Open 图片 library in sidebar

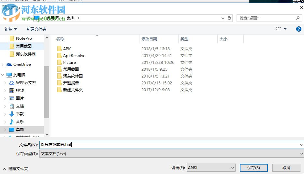[20, 98]
